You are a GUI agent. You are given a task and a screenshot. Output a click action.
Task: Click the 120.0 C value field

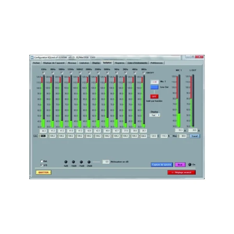tap(154, 136)
